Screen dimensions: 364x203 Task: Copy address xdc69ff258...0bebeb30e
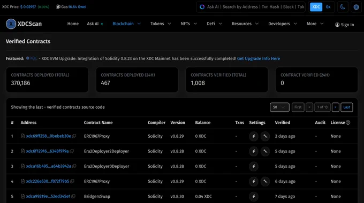click(74, 136)
